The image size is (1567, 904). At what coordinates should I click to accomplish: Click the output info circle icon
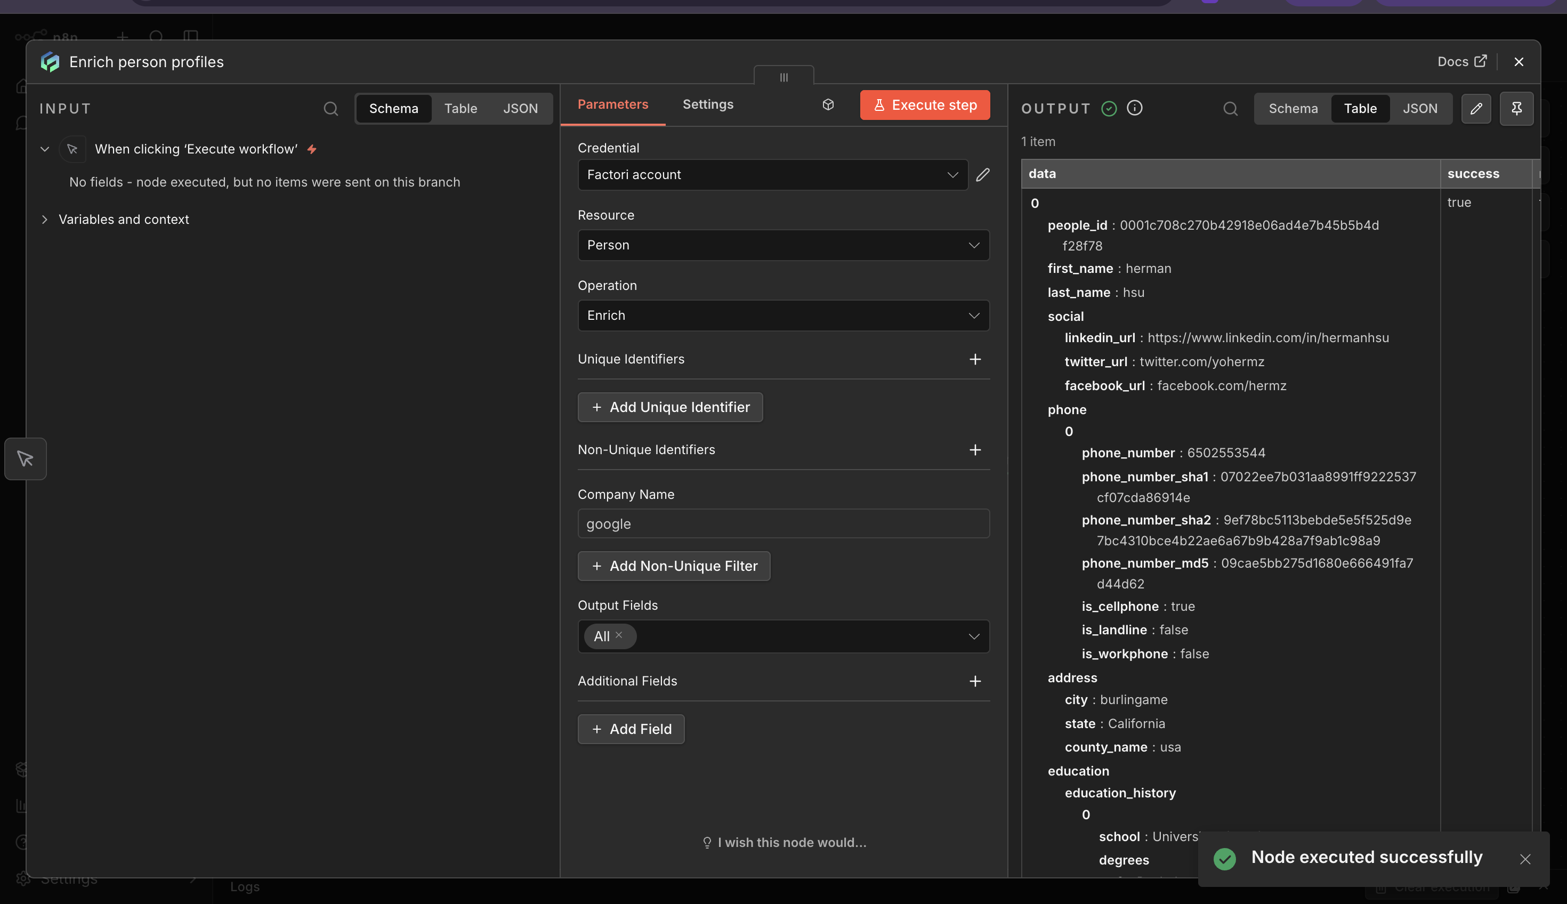1134,108
